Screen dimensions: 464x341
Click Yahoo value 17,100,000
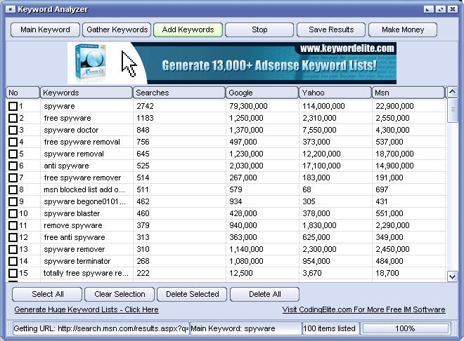click(321, 166)
